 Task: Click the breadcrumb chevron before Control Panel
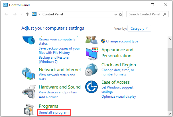tap(39, 14)
